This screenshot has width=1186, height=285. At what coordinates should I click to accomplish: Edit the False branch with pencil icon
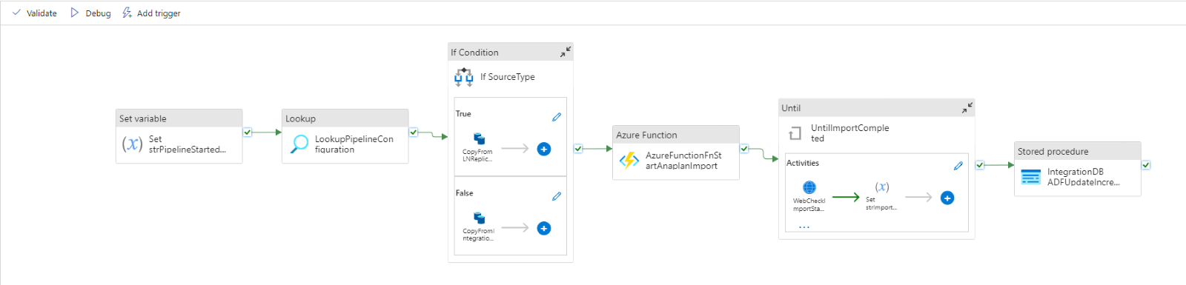pyautogui.click(x=557, y=196)
